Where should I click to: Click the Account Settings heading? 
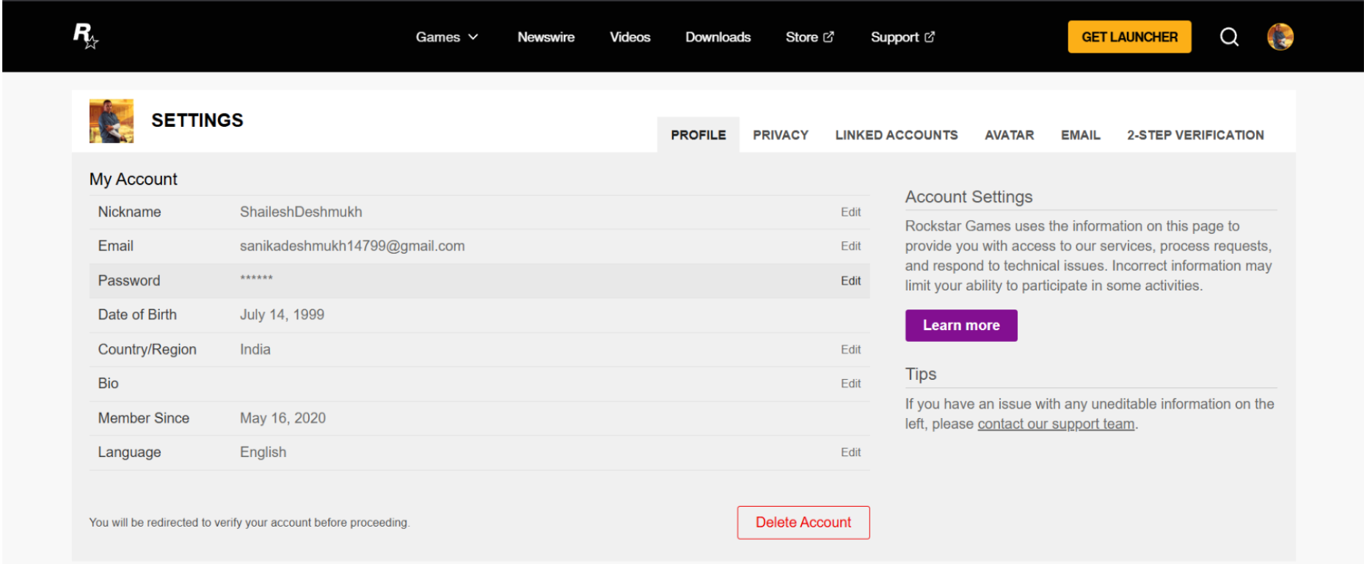969,197
